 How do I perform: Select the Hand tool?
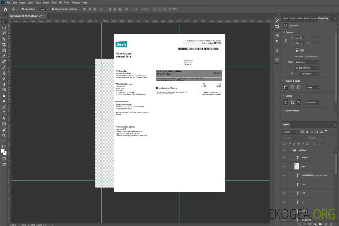pyautogui.click(x=4, y=130)
